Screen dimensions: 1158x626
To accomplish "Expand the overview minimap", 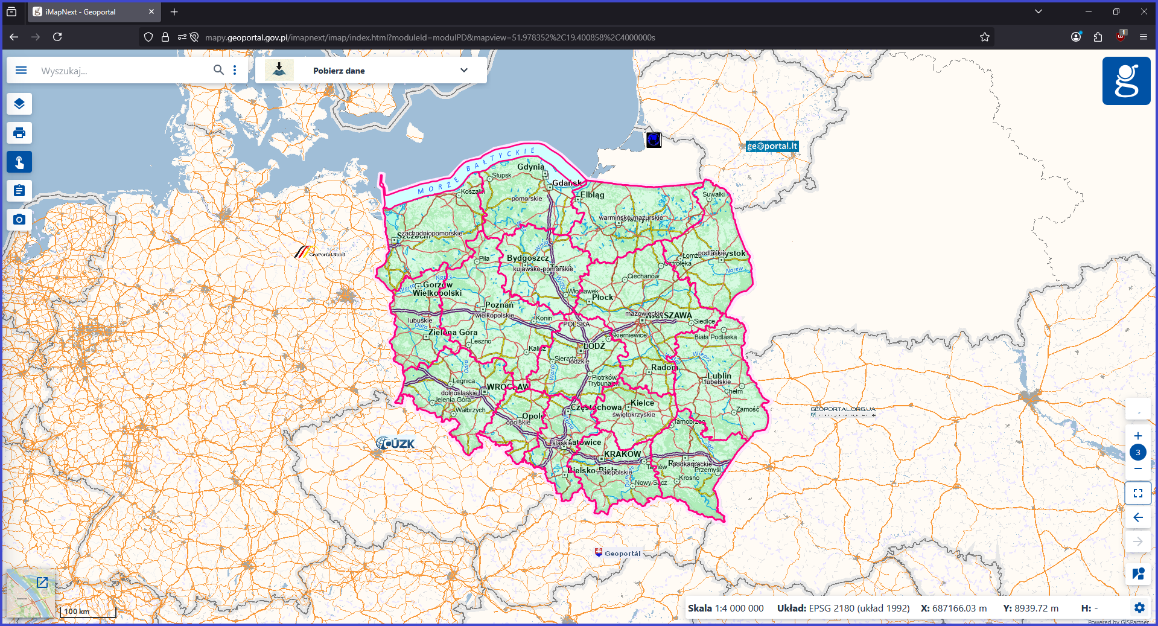I will click(42, 583).
